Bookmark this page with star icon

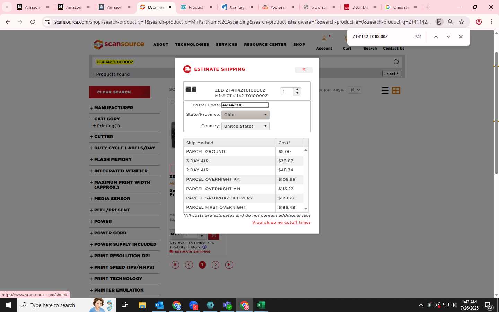click(462, 22)
